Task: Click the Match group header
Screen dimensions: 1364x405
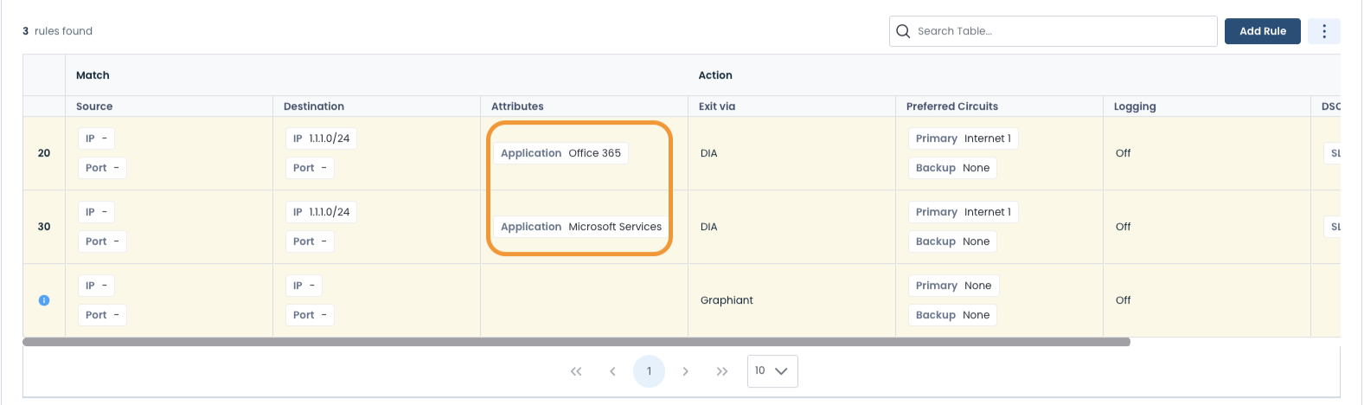Action: click(x=93, y=75)
